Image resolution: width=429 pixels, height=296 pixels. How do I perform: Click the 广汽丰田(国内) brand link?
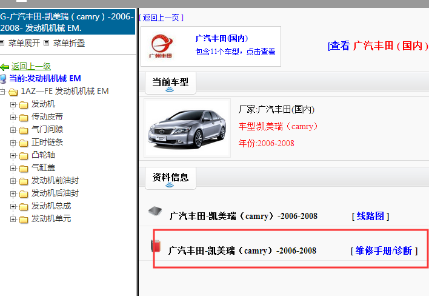click(222, 38)
